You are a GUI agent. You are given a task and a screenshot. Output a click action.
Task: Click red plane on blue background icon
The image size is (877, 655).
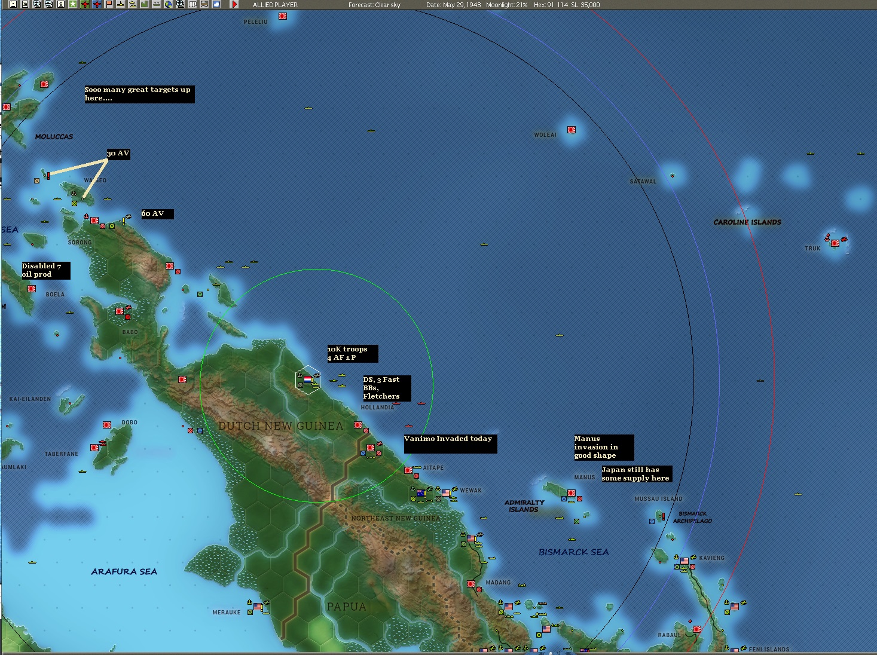(x=97, y=4)
